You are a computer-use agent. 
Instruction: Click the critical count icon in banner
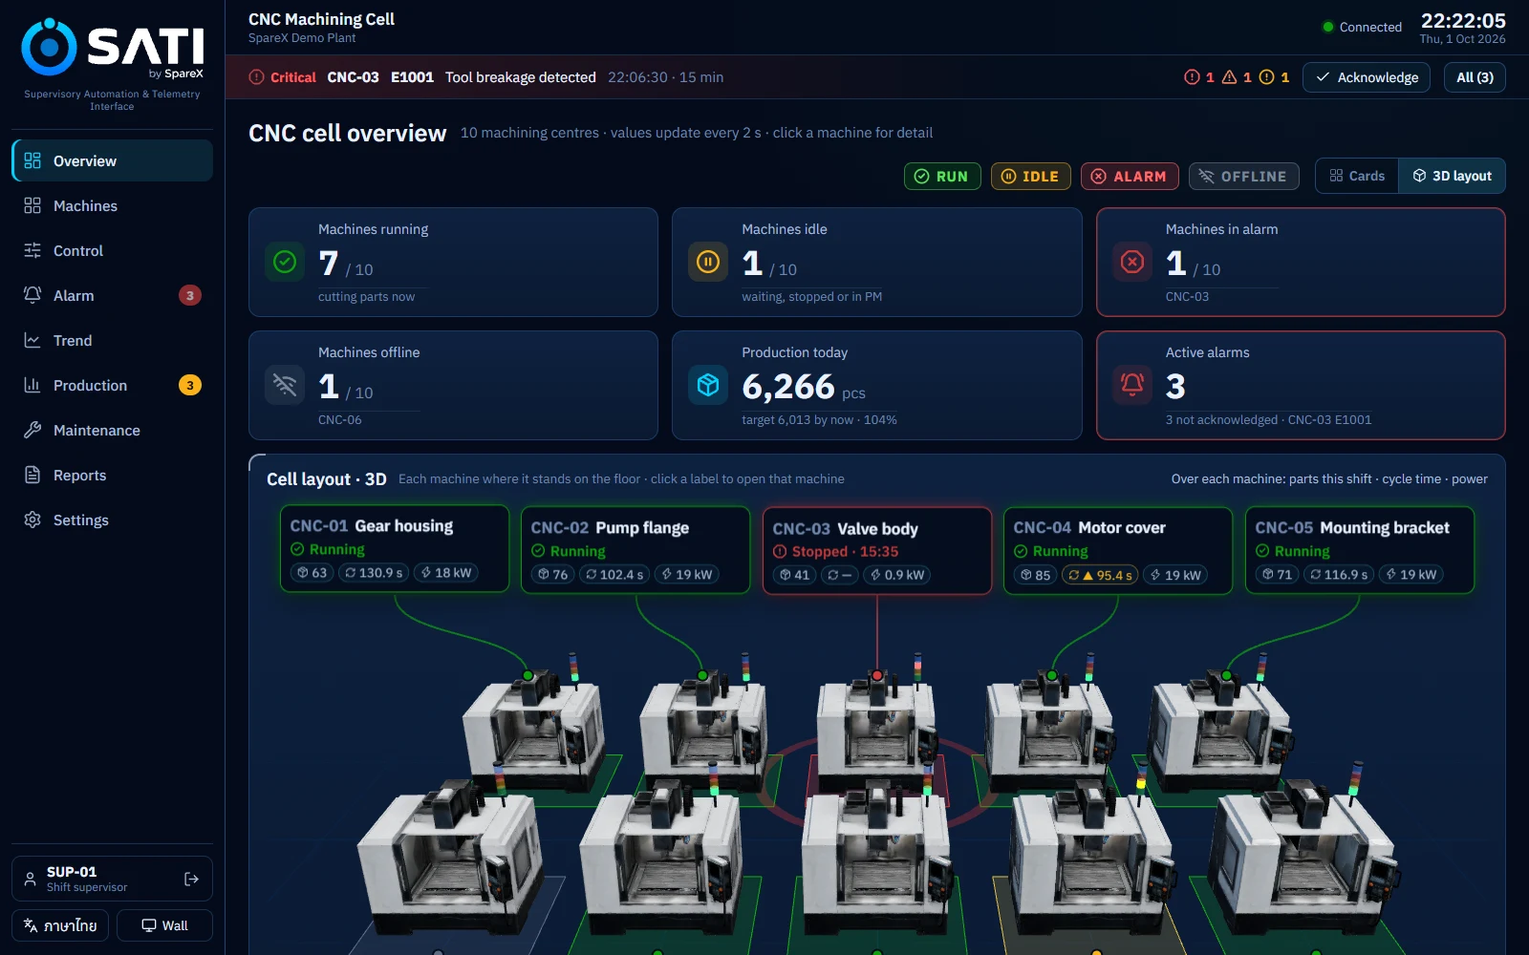point(1192,77)
